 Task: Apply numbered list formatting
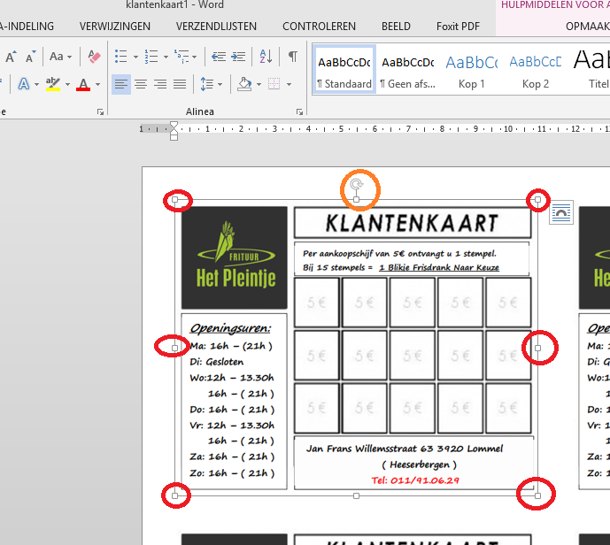[151, 57]
